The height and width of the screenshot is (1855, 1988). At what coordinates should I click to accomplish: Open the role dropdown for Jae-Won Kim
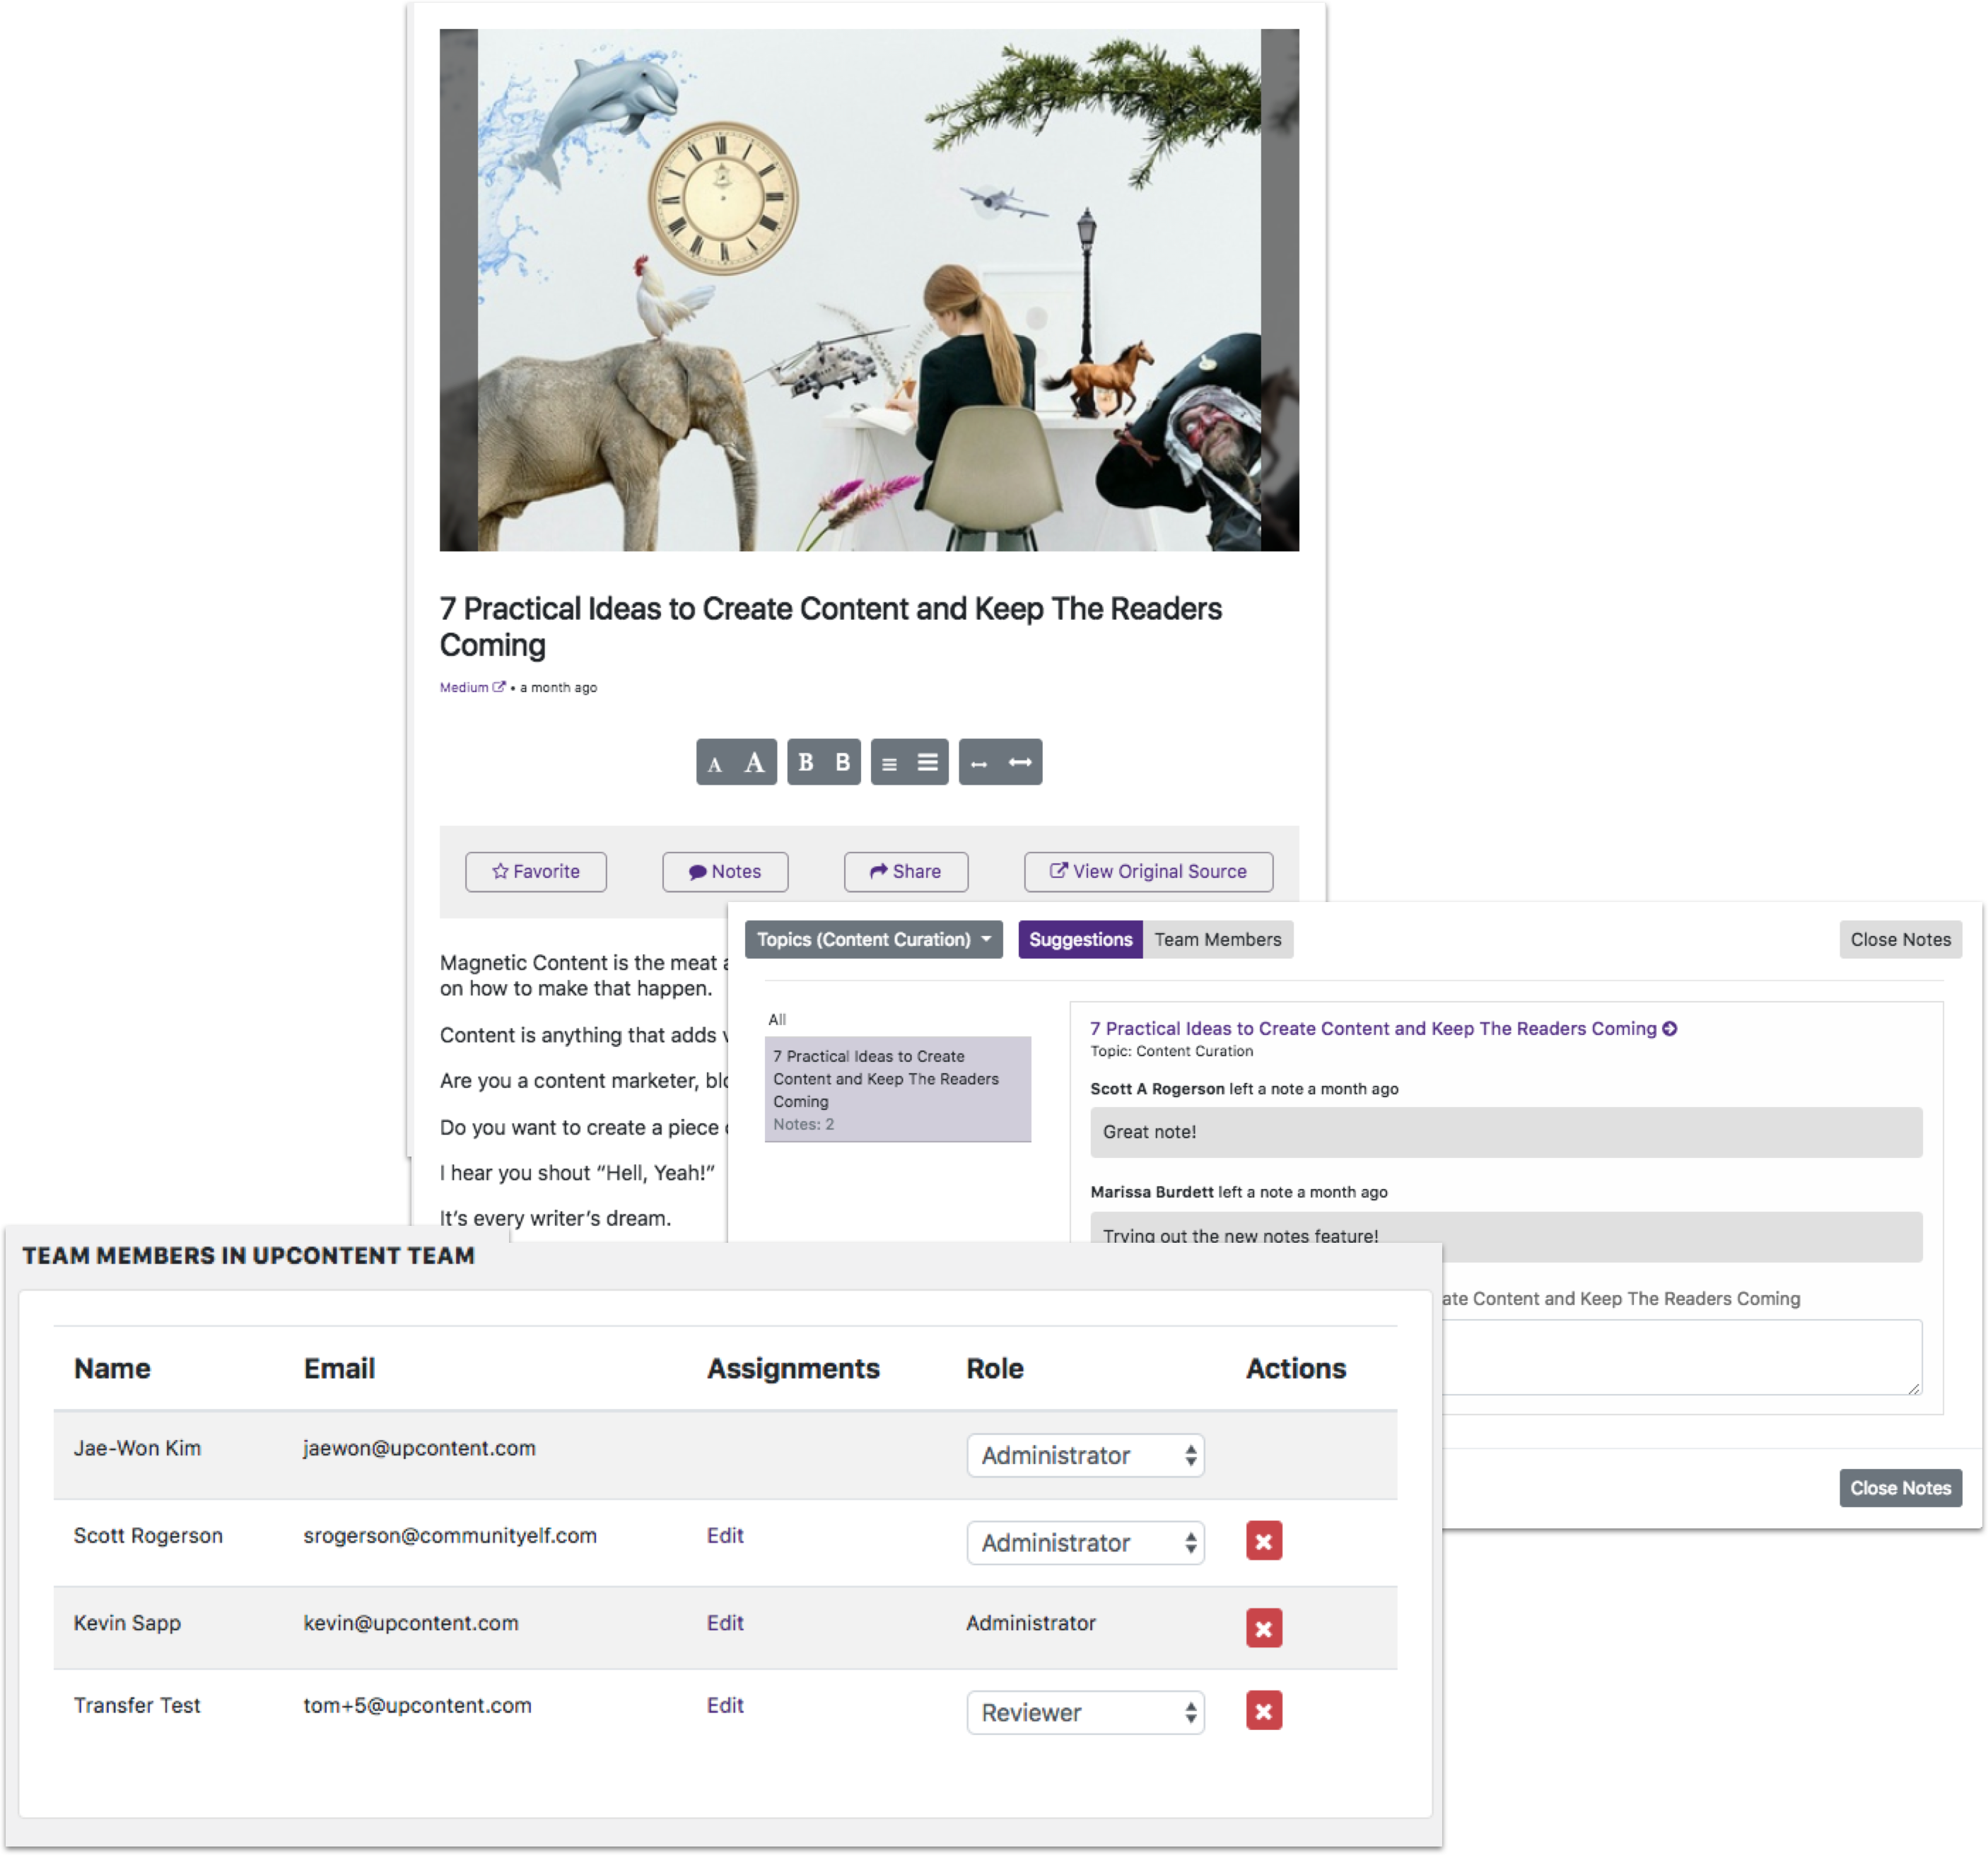1085,1455
